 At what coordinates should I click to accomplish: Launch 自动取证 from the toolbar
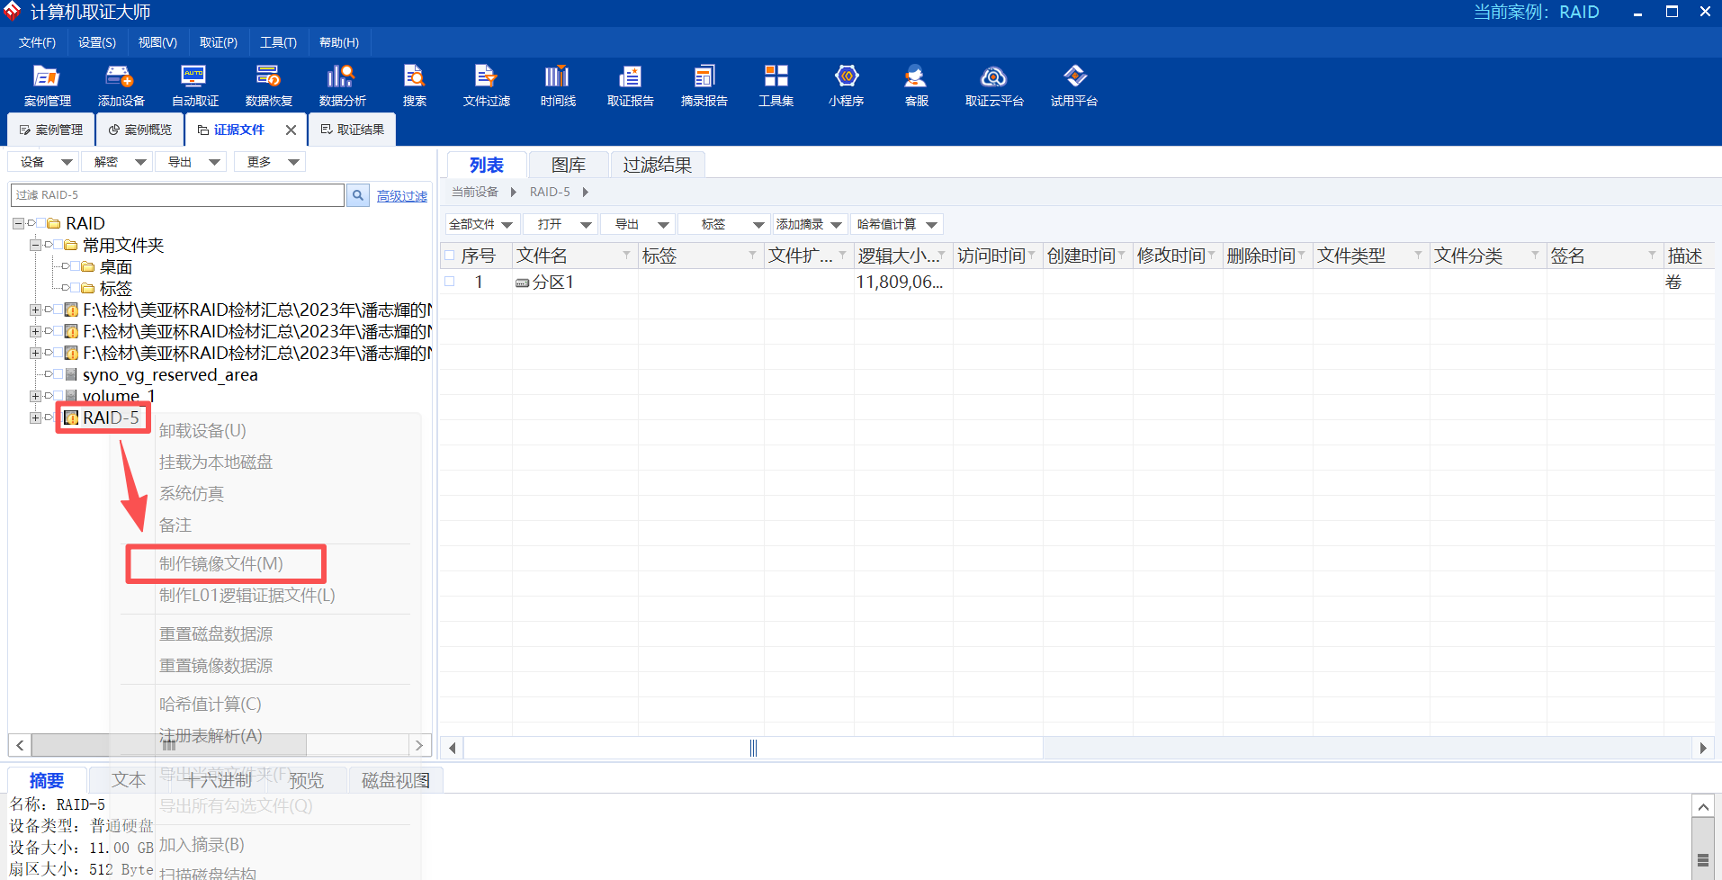point(194,85)
